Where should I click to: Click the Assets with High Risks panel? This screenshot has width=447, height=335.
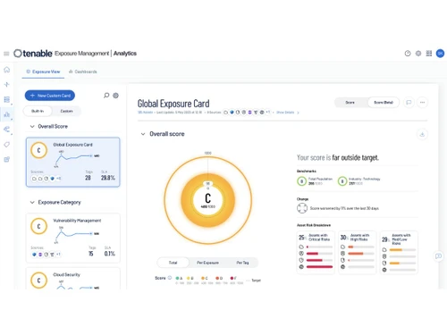point(358,253)
